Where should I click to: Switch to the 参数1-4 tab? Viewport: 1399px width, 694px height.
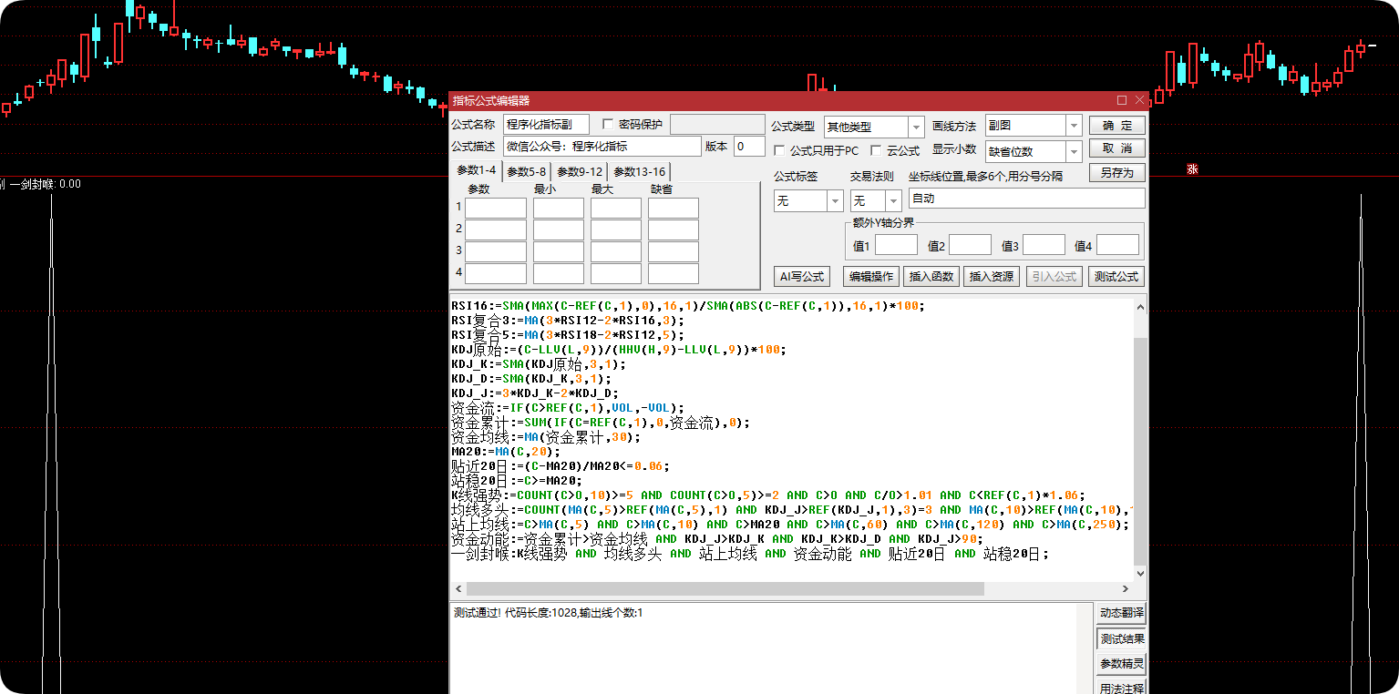476,170
